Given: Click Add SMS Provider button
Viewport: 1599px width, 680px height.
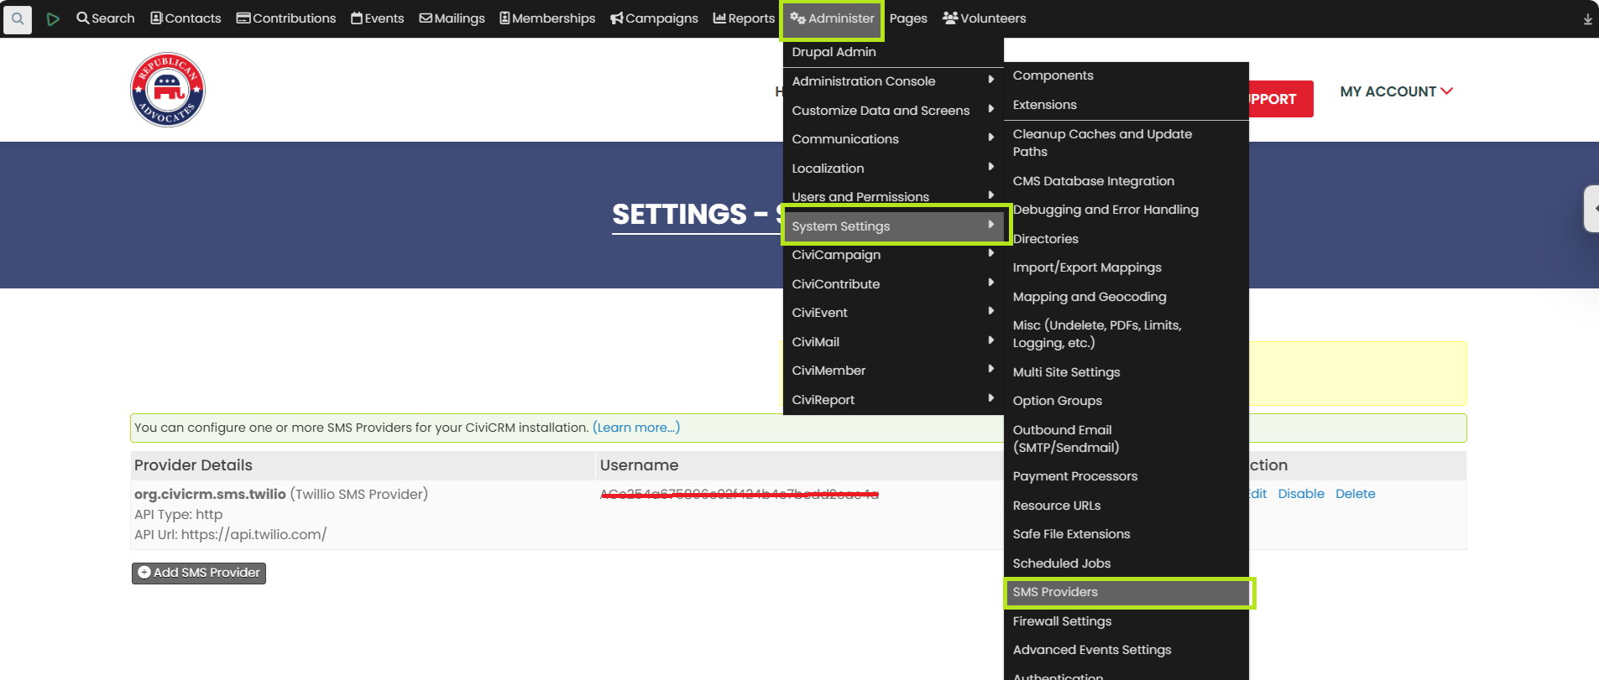Looking at the screenshot, I should point(199,573).
